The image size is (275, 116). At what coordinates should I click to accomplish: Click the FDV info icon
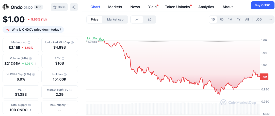(x=63, y=59)
